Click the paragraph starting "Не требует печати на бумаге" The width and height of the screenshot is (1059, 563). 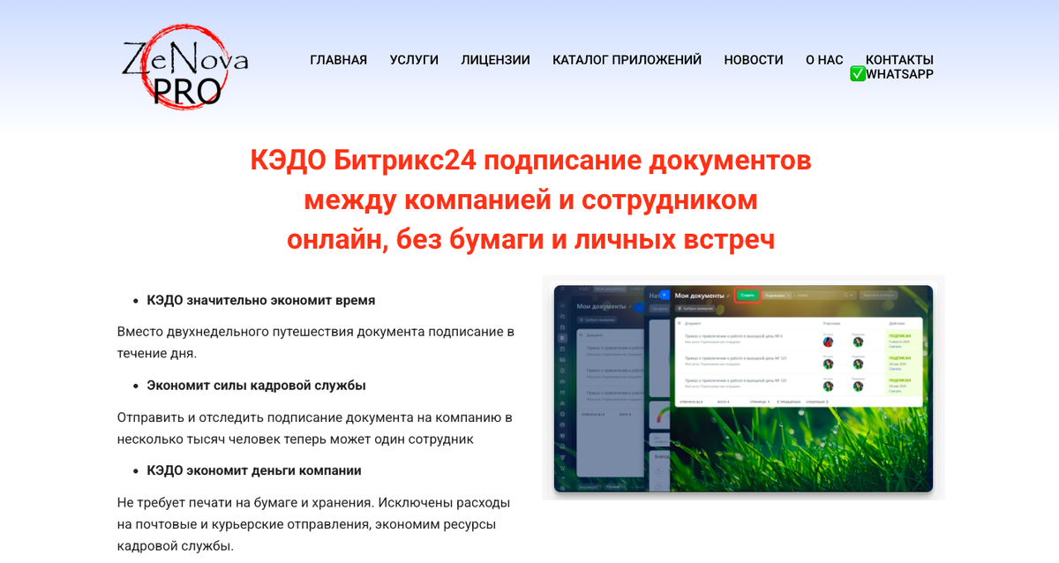314,524
